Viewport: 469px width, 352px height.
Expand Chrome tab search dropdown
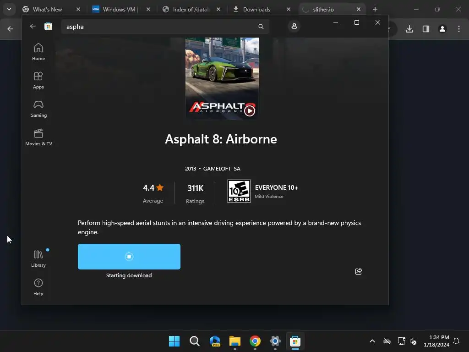tap(9, 9)
